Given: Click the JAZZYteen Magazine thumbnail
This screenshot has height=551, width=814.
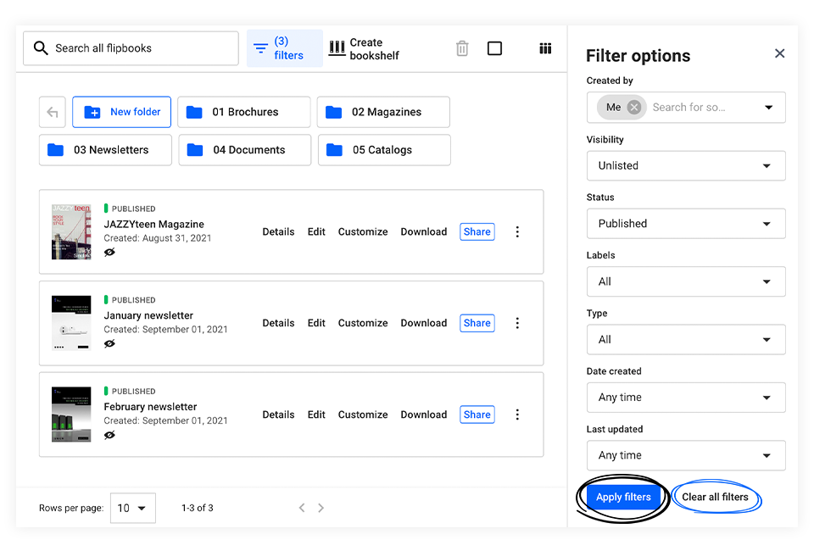Looking at the screenshot, I should (71, 232).
